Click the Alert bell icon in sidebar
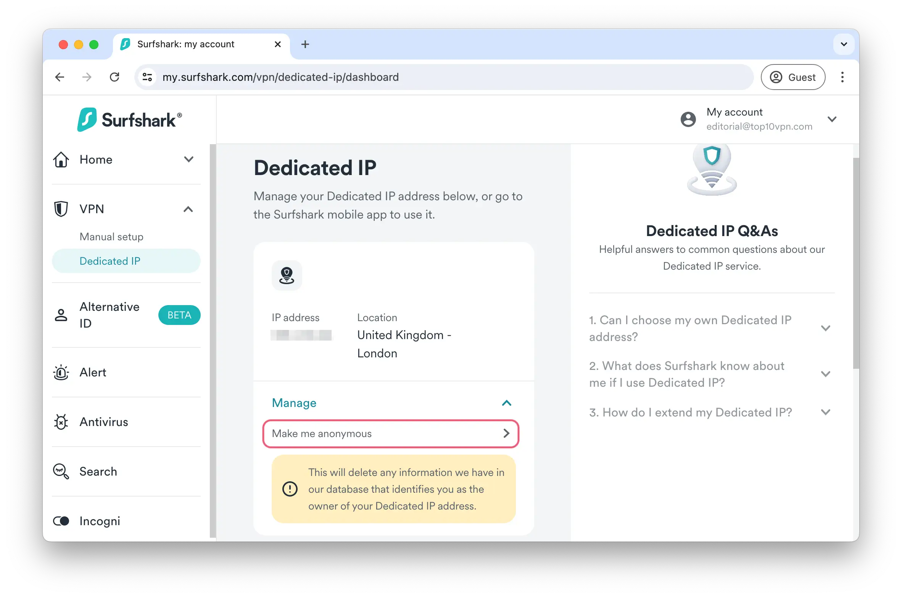 [x=61, y=372]
